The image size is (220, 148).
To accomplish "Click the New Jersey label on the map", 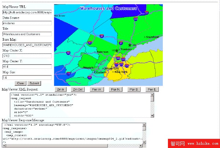I will 60,16.
